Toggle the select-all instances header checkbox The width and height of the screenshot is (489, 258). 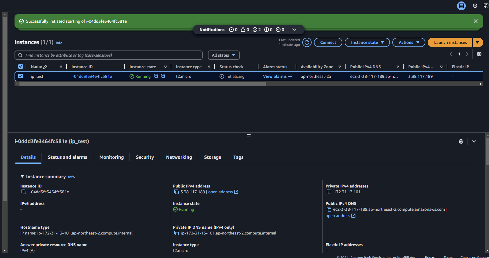pos(21,66)
